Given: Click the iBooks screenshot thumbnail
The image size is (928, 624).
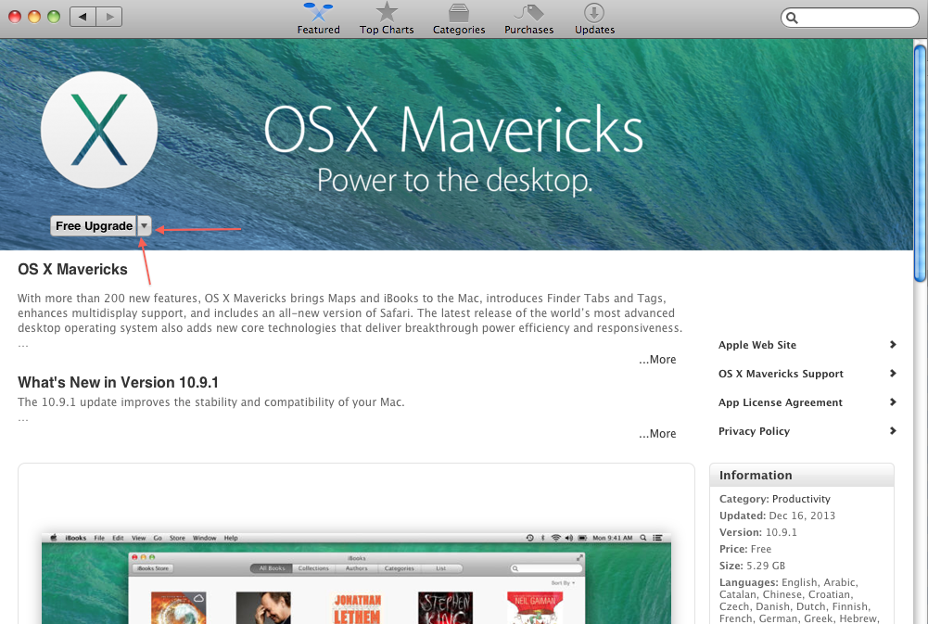Looking at the screenshot, I should pos(356,578).
